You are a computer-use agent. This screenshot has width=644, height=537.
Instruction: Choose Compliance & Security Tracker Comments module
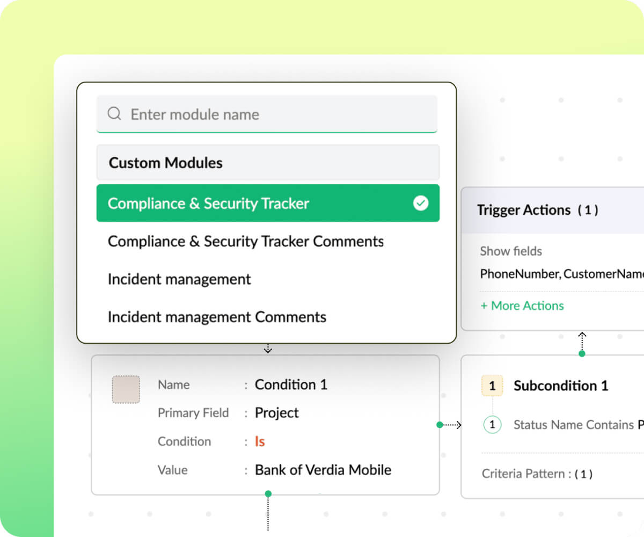[x=246, y=241]
